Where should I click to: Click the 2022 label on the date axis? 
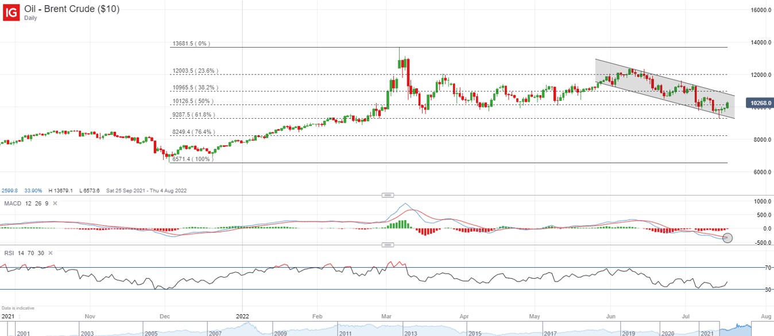(242, 316)
